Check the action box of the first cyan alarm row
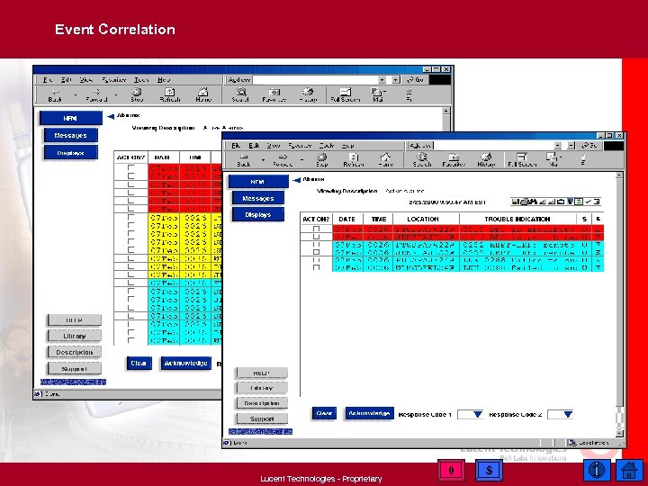Screen dimensions: 648x486 click(316, 243)
